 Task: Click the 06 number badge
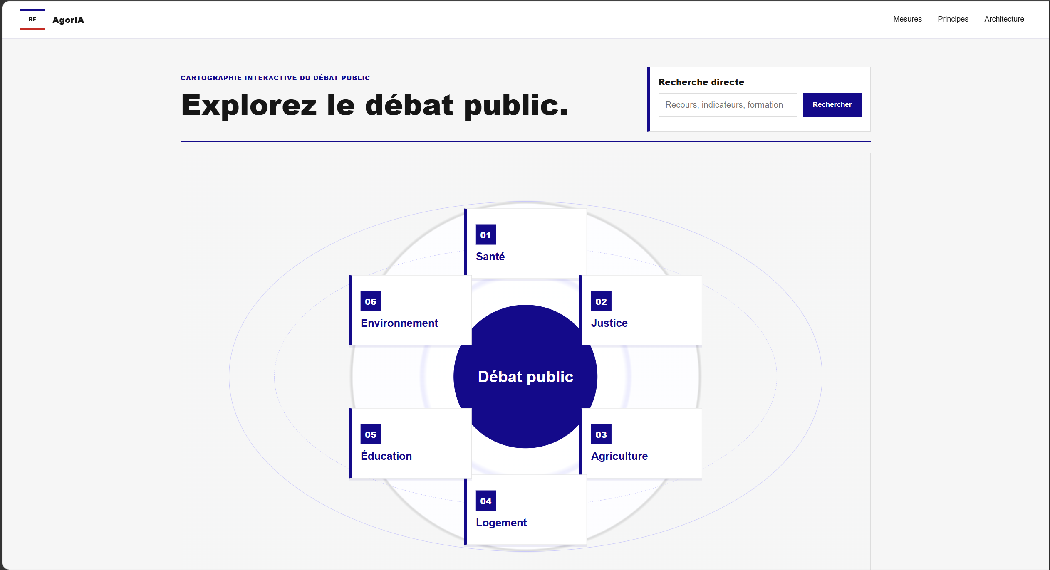(371, 301)
